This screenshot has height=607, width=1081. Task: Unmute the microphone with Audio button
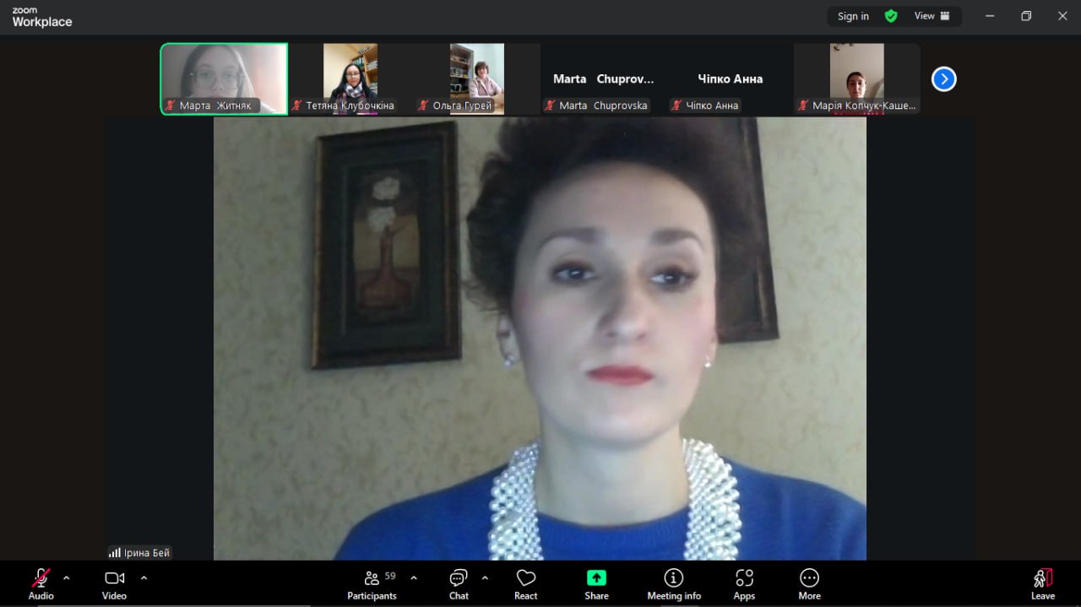click(x=41, y=583)
